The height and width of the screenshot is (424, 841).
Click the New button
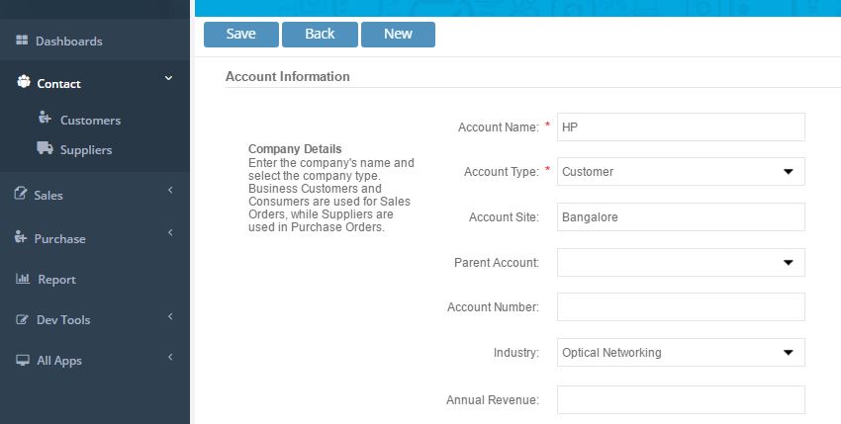pyautogui.click(x=398, y=35)
